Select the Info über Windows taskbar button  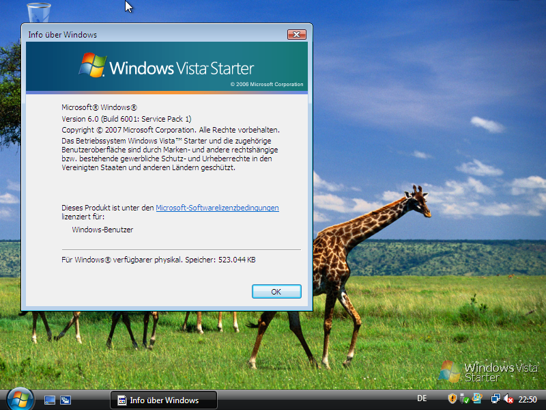click(x=164, y=400)
